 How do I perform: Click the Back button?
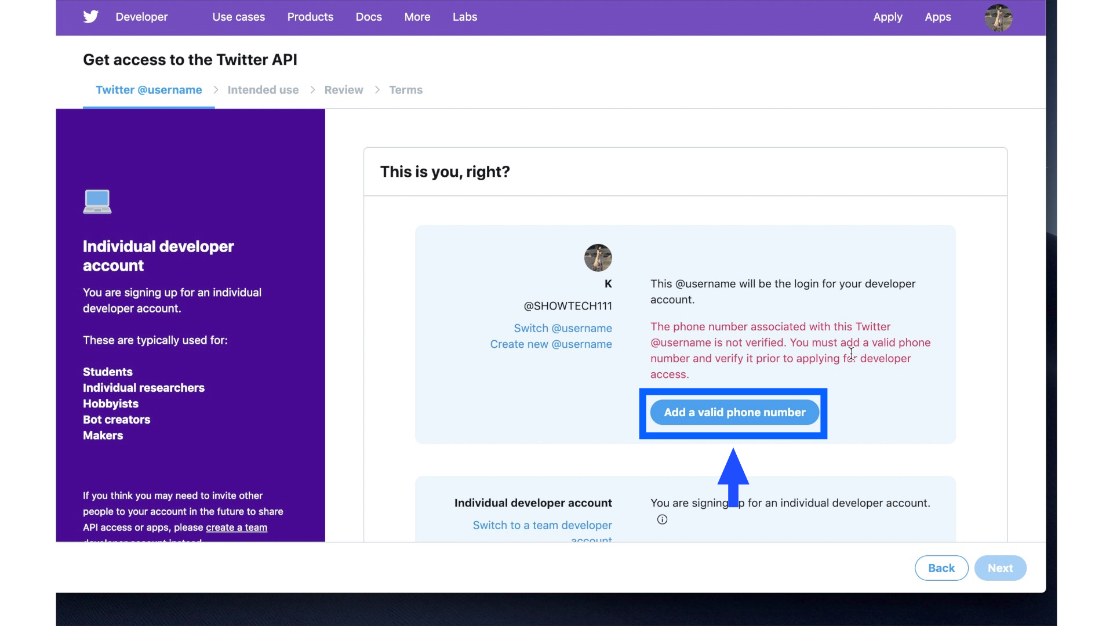tap(941, 568)
